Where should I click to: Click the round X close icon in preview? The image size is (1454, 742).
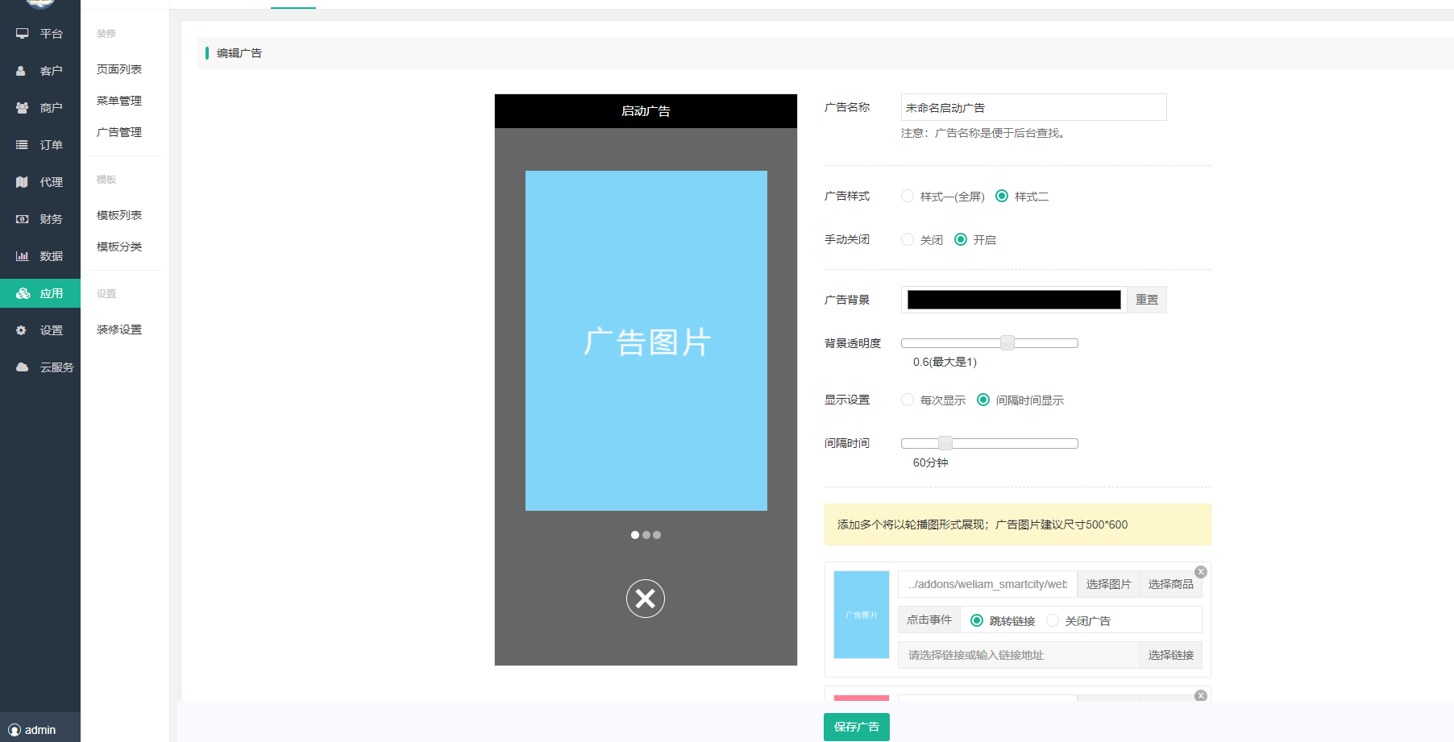pyautogui.click(x=646, y=599)
